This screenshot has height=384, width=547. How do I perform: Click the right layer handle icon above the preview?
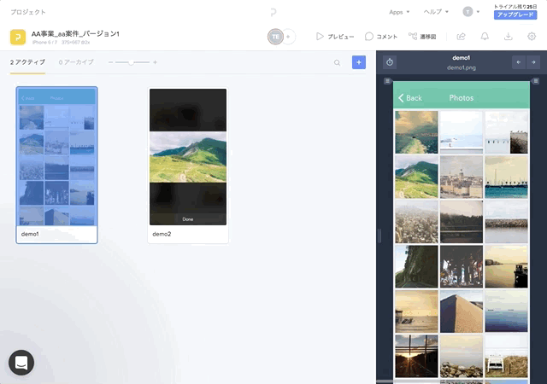click(x=536, y=81)
